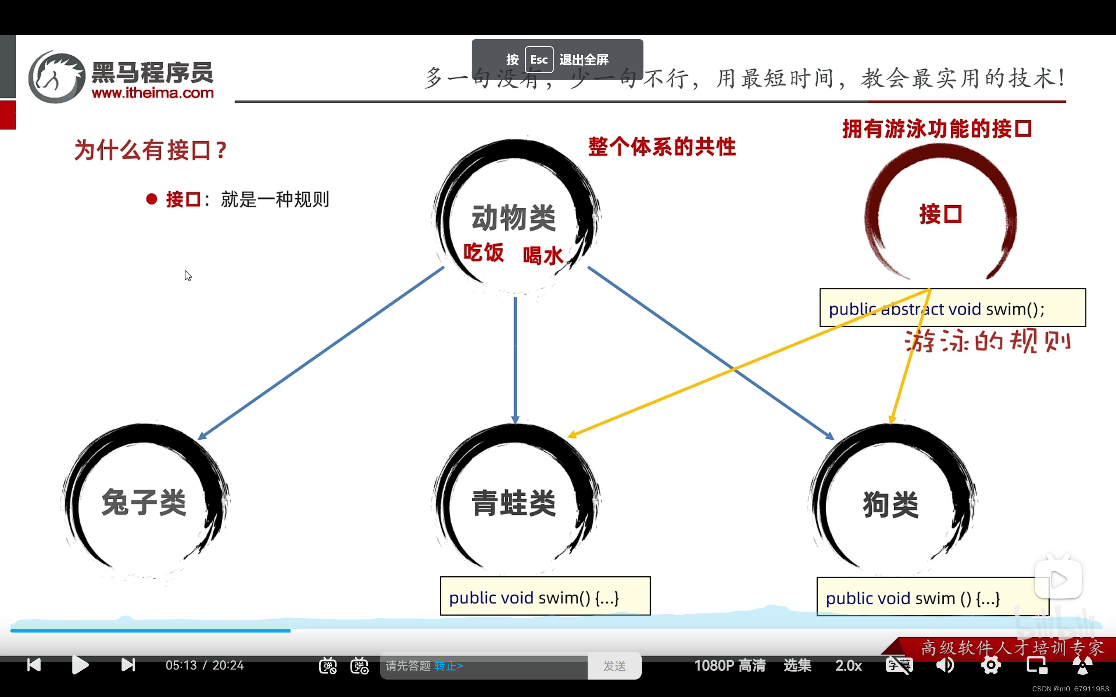Open the 1080P 高清 quality selector
The image size is (1116, 697).
[730, 665]
